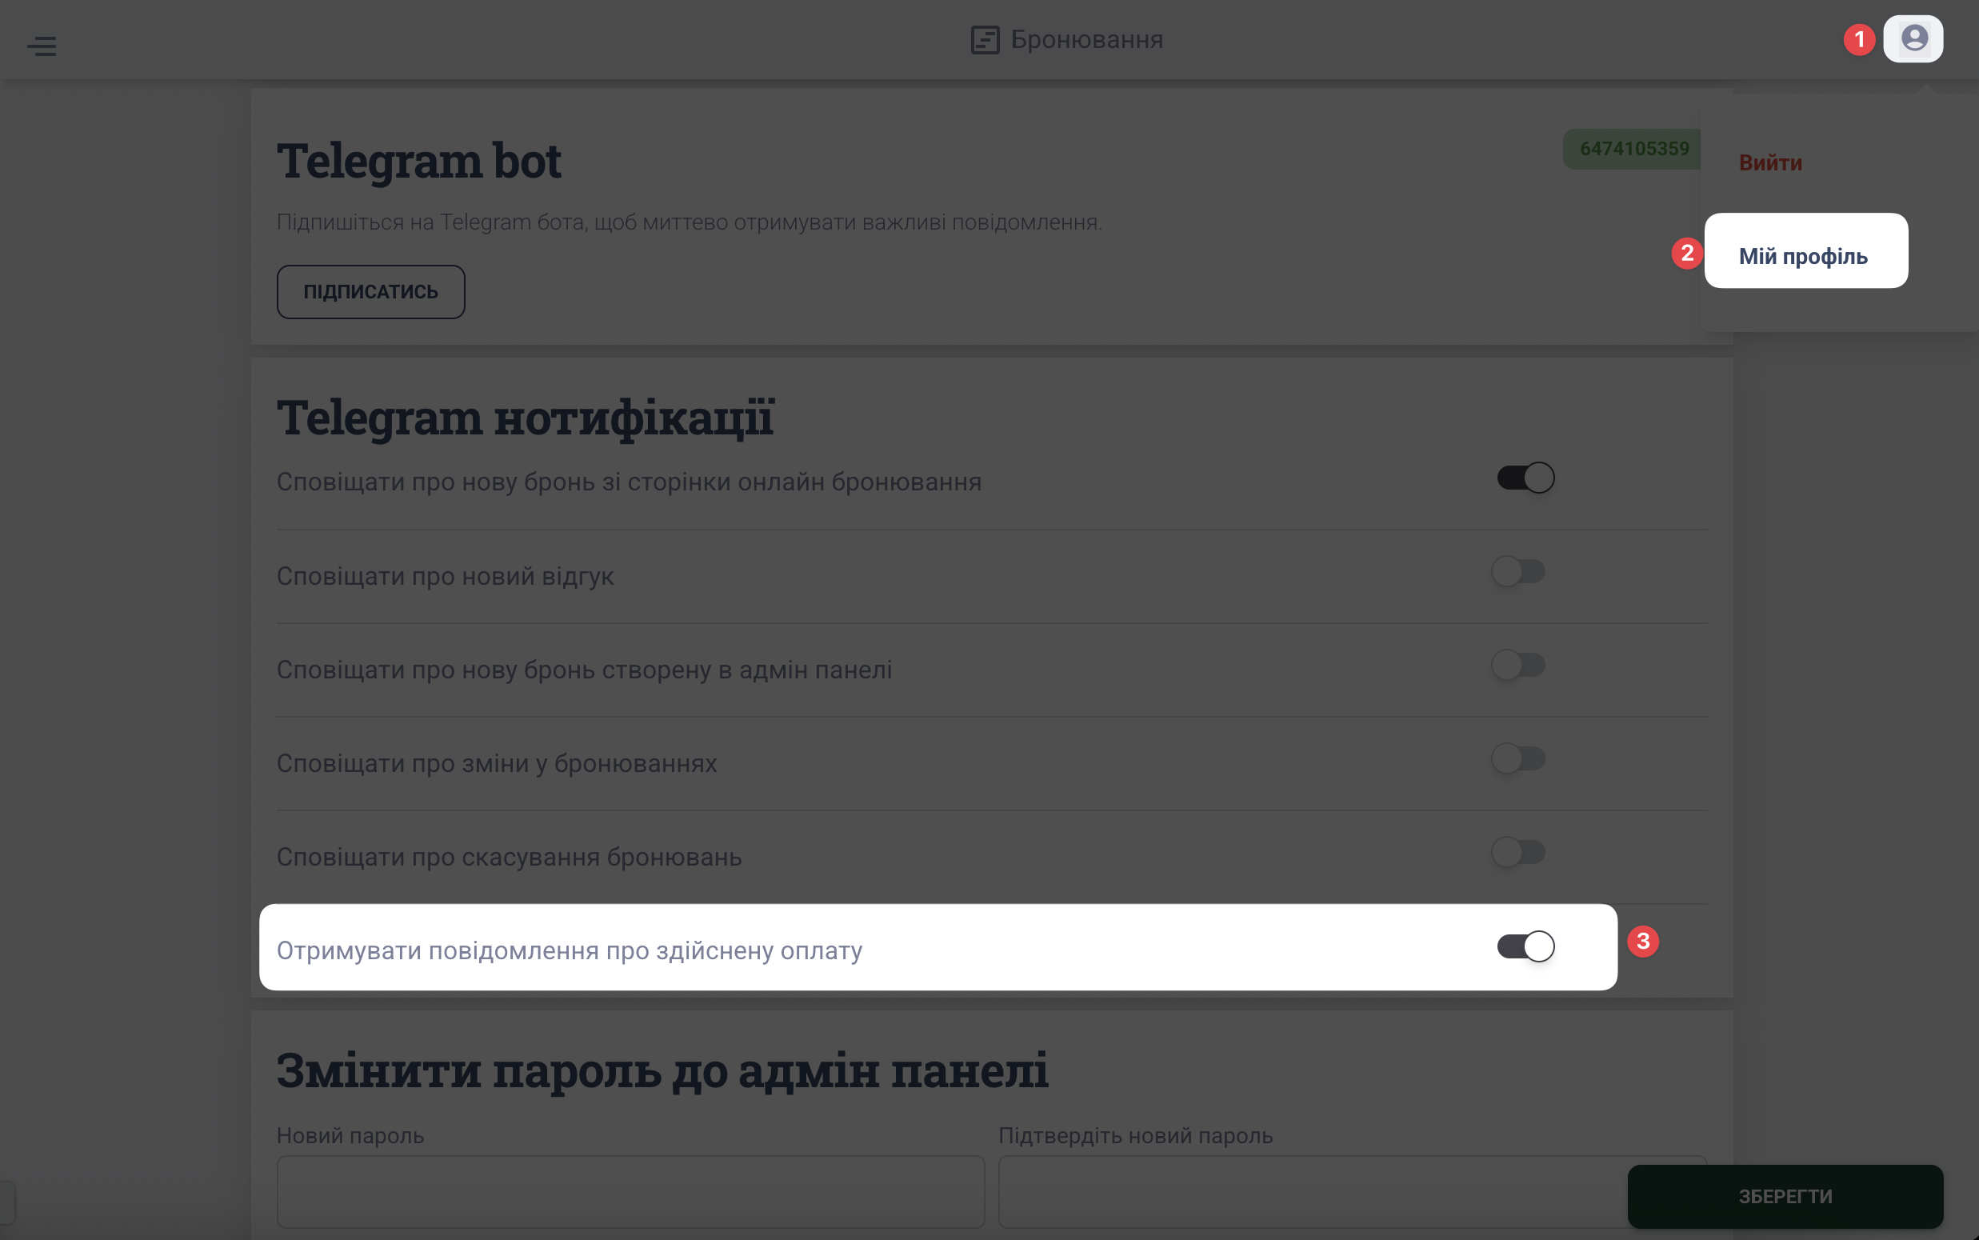This screenshot has height=1240, width=1979.
Task: Enable notification for admin panel bookings
Action: 1518,664
